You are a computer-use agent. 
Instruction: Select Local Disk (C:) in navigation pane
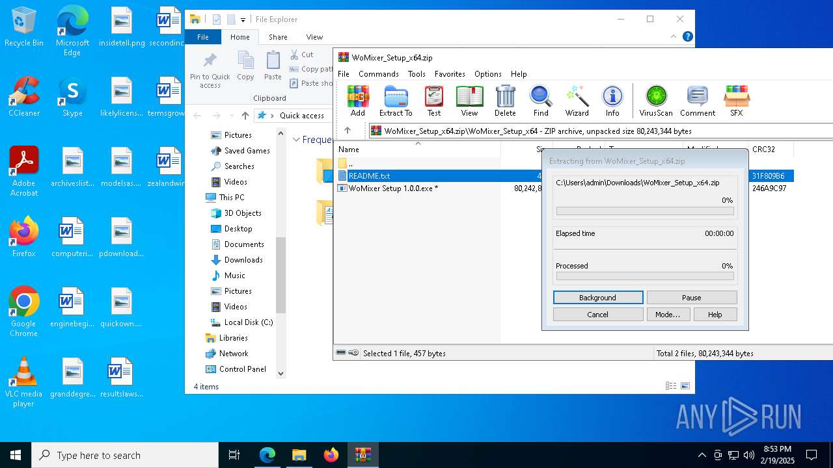(249, 322)
